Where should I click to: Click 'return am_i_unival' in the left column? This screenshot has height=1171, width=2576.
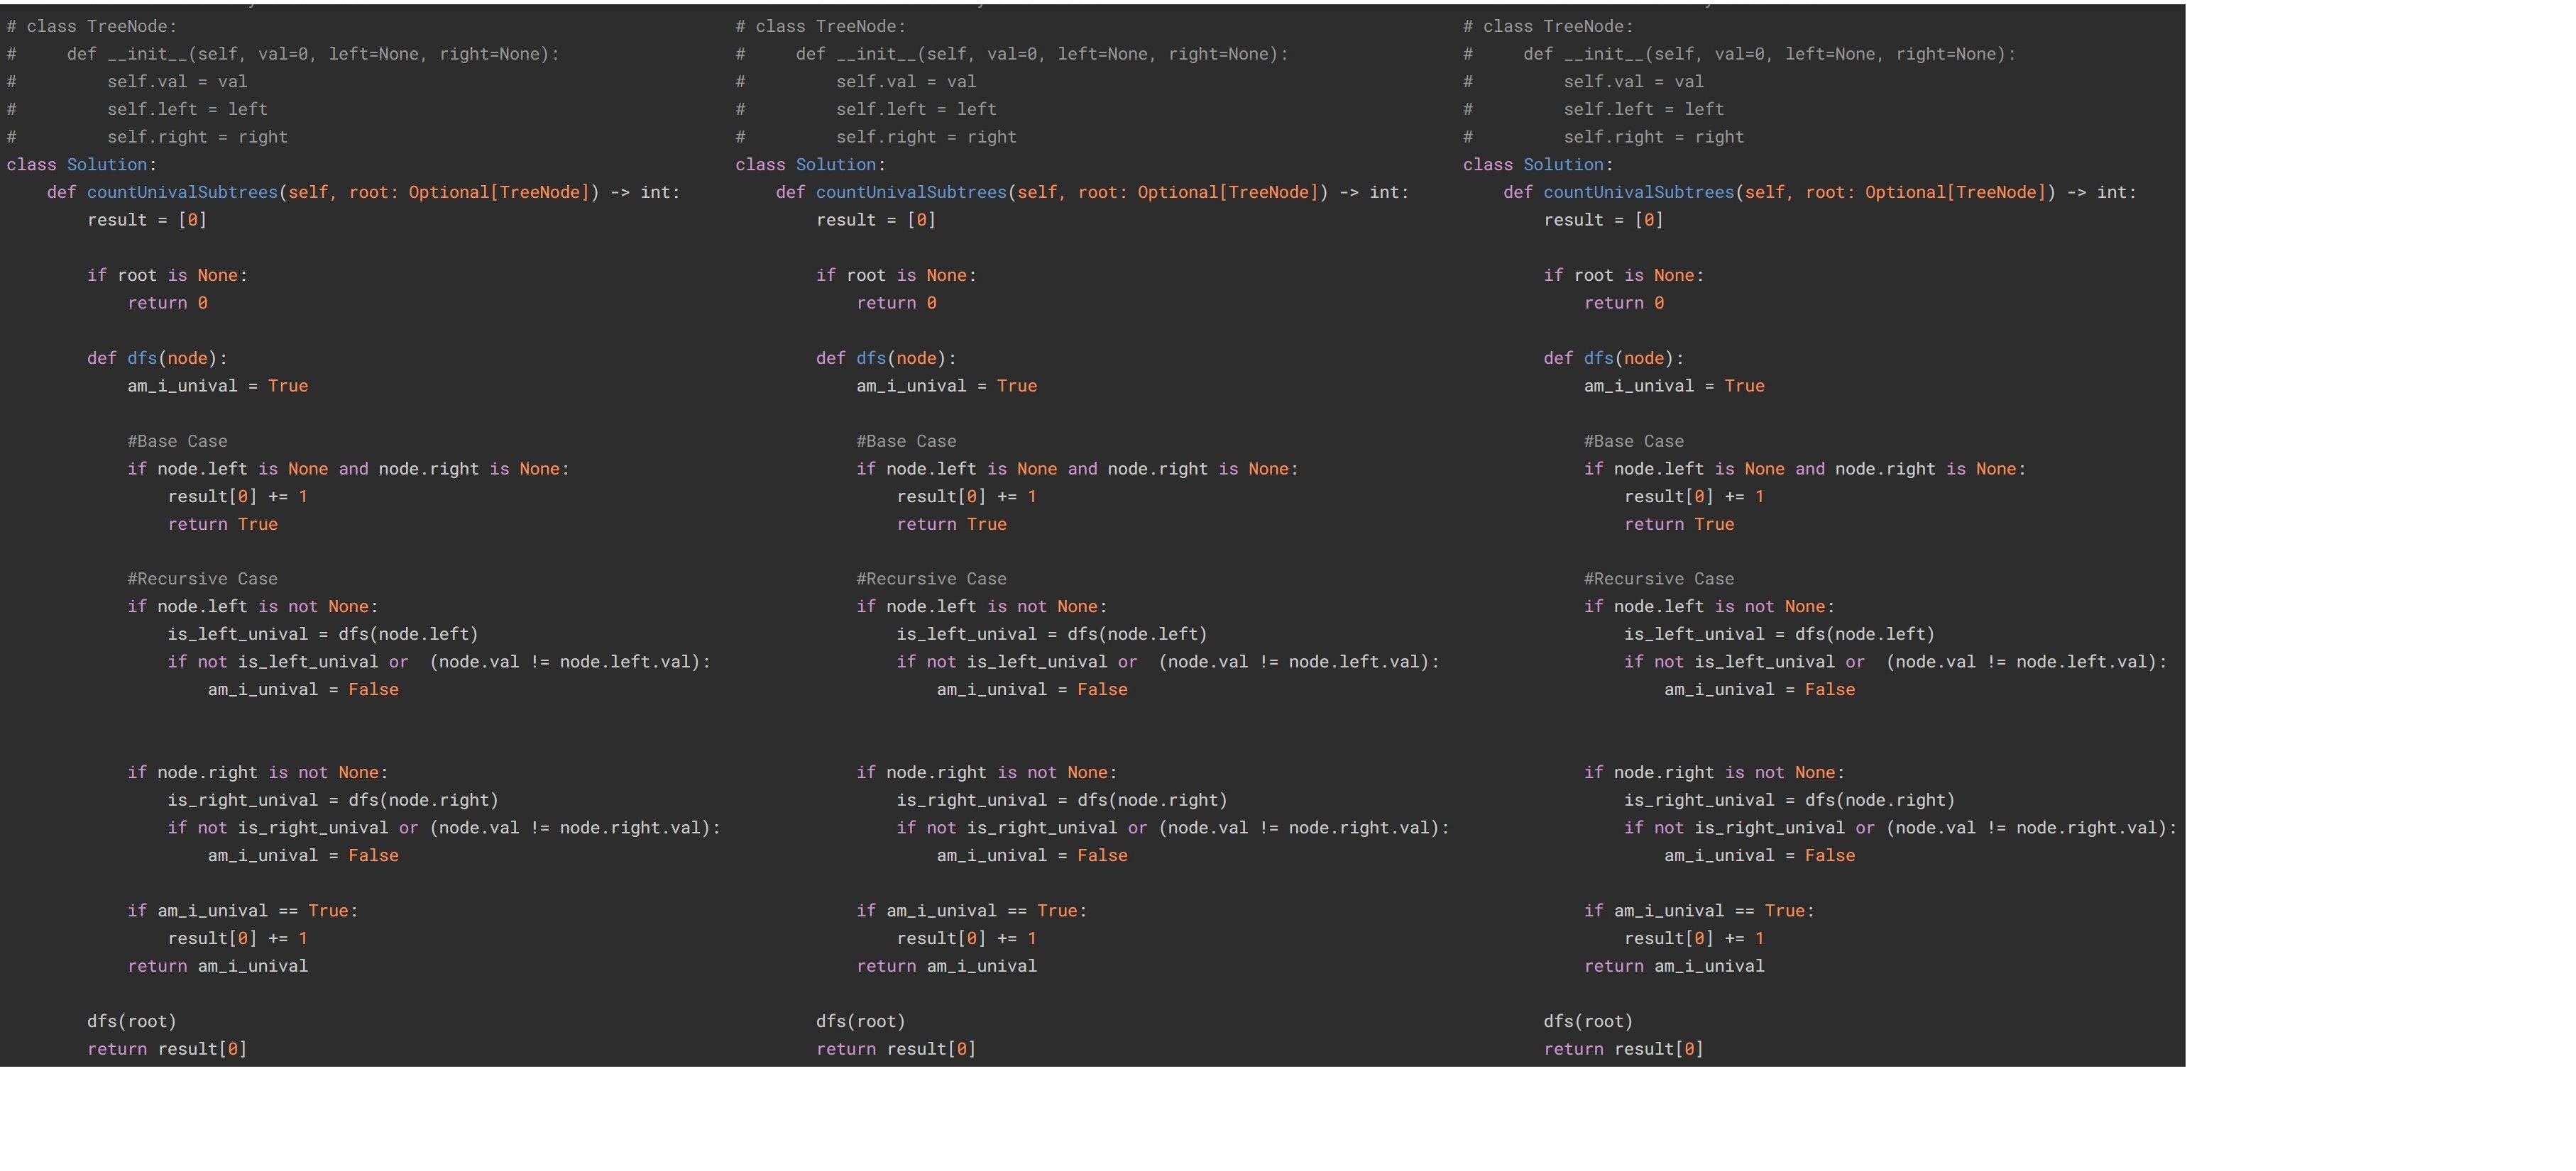(217, 966)
